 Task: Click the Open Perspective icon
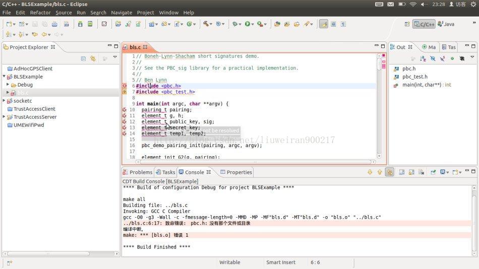(407, 24)
